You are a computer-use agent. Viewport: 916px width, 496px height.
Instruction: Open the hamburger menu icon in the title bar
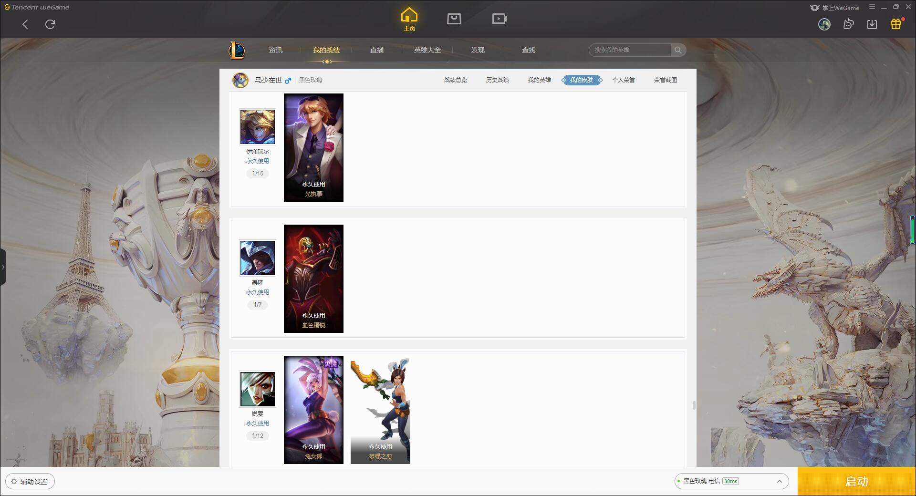pyautogui.click(x=872, y=7)
